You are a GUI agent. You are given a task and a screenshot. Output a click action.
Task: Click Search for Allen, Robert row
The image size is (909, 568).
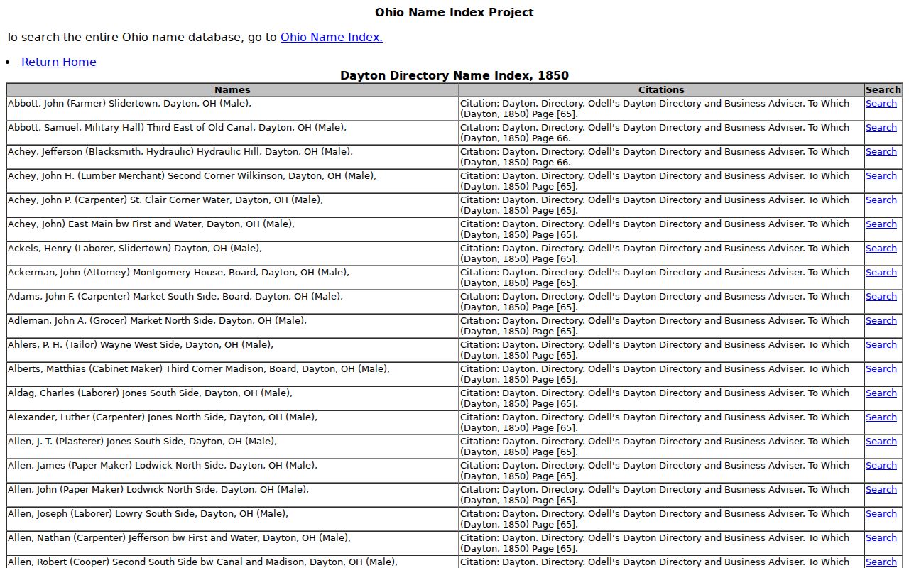tap(881, 562)
